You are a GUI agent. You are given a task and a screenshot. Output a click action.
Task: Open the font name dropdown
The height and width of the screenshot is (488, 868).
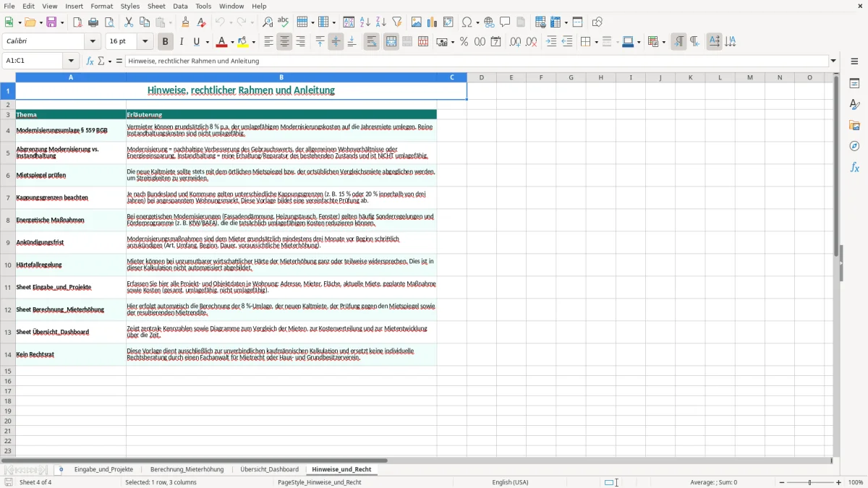(x=93, y=42)
